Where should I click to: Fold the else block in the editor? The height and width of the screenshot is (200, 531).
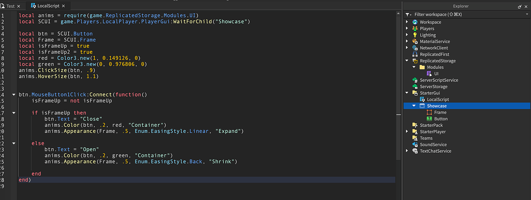coord(13,143)
